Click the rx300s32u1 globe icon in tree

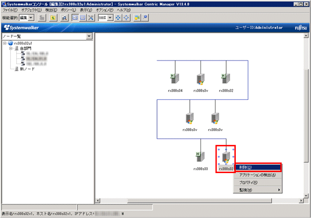coord(11,43)
